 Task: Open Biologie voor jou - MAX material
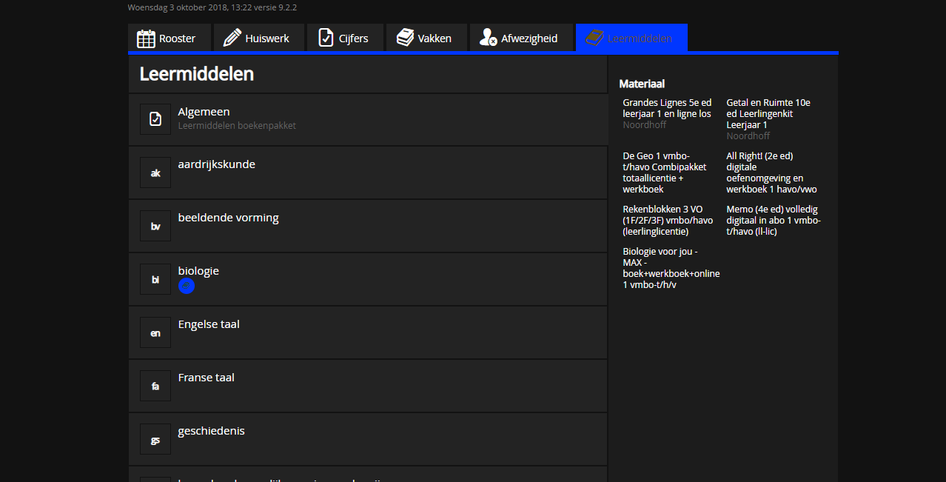click(671, 268)
